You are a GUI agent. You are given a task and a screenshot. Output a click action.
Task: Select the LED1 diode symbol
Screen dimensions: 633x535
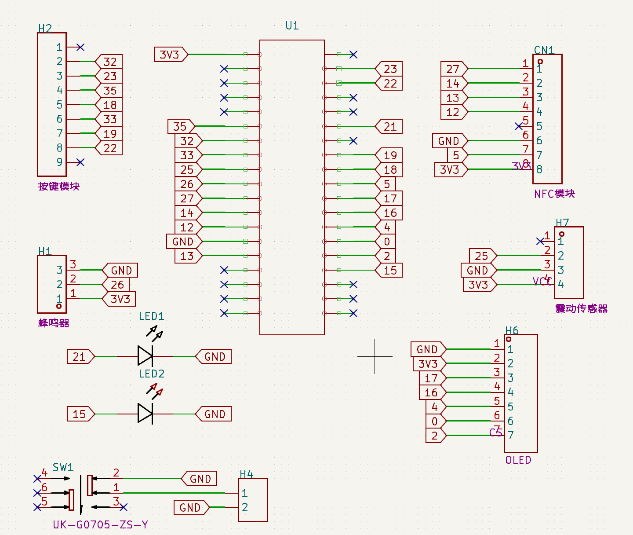coord(146,355)
